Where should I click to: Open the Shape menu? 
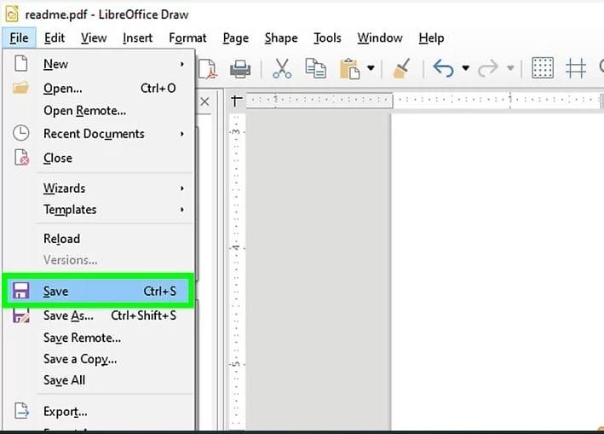281,38
